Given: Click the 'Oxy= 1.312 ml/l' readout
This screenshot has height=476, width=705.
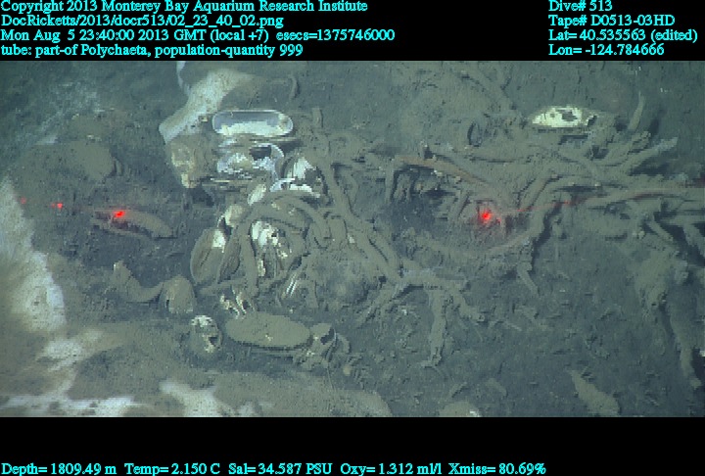Looking at the screenshot, I should pos(391,469).
